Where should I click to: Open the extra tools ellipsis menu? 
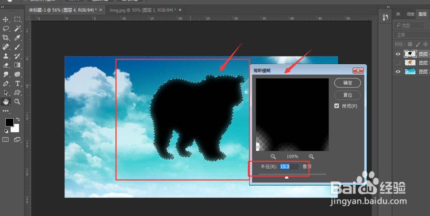click(6, 111)
